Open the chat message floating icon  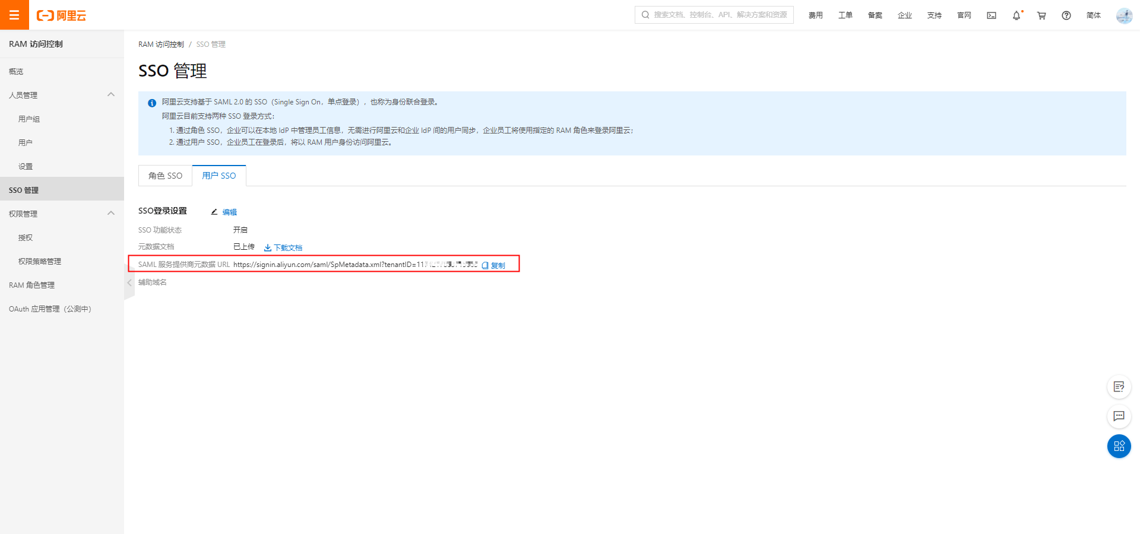pos(1119,416)
